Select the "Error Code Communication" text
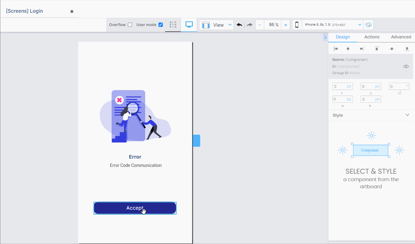The width and height of the screenshot is (415, 244). (x=136, y=165)
